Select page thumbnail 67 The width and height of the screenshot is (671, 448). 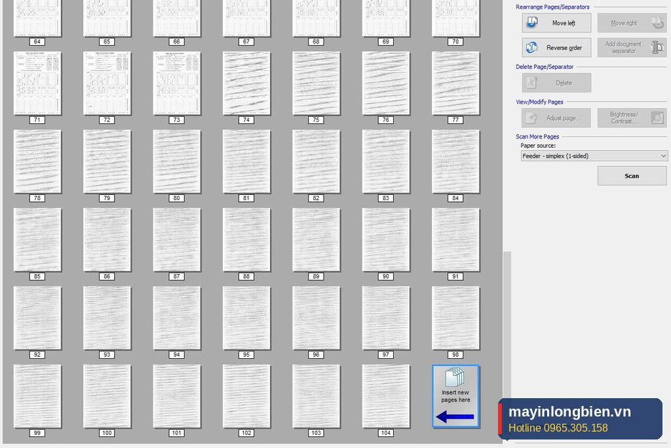point(246,18)
